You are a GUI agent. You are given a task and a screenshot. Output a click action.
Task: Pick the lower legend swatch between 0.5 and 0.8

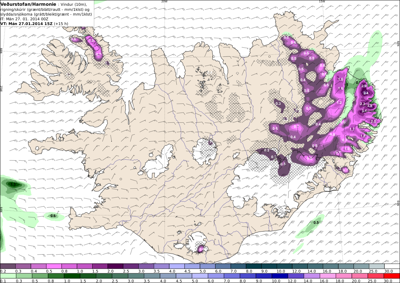click(x=40, y=276)
